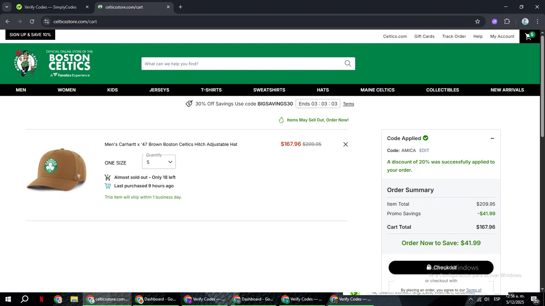Switch to Verify Codes — SimplyCodes tab
This screenshot has width=545, height=306.
pos(51,7)
